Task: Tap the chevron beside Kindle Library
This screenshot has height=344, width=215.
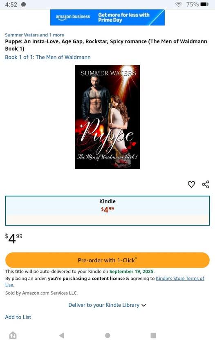Action: point(144,305)
